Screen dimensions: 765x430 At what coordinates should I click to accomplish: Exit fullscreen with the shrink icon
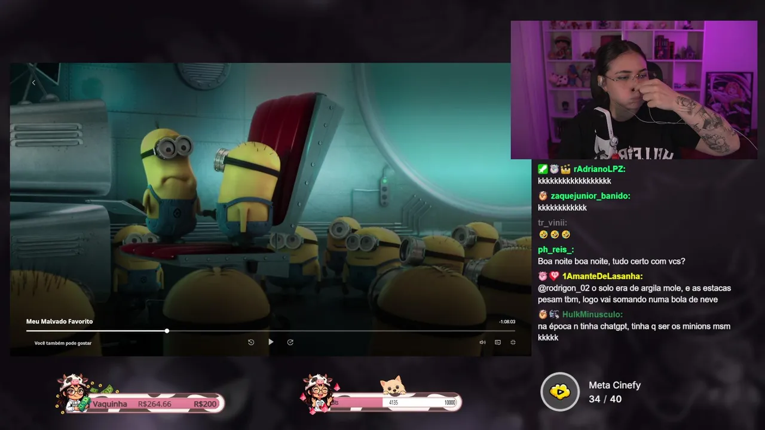click(x=513, y=342)
